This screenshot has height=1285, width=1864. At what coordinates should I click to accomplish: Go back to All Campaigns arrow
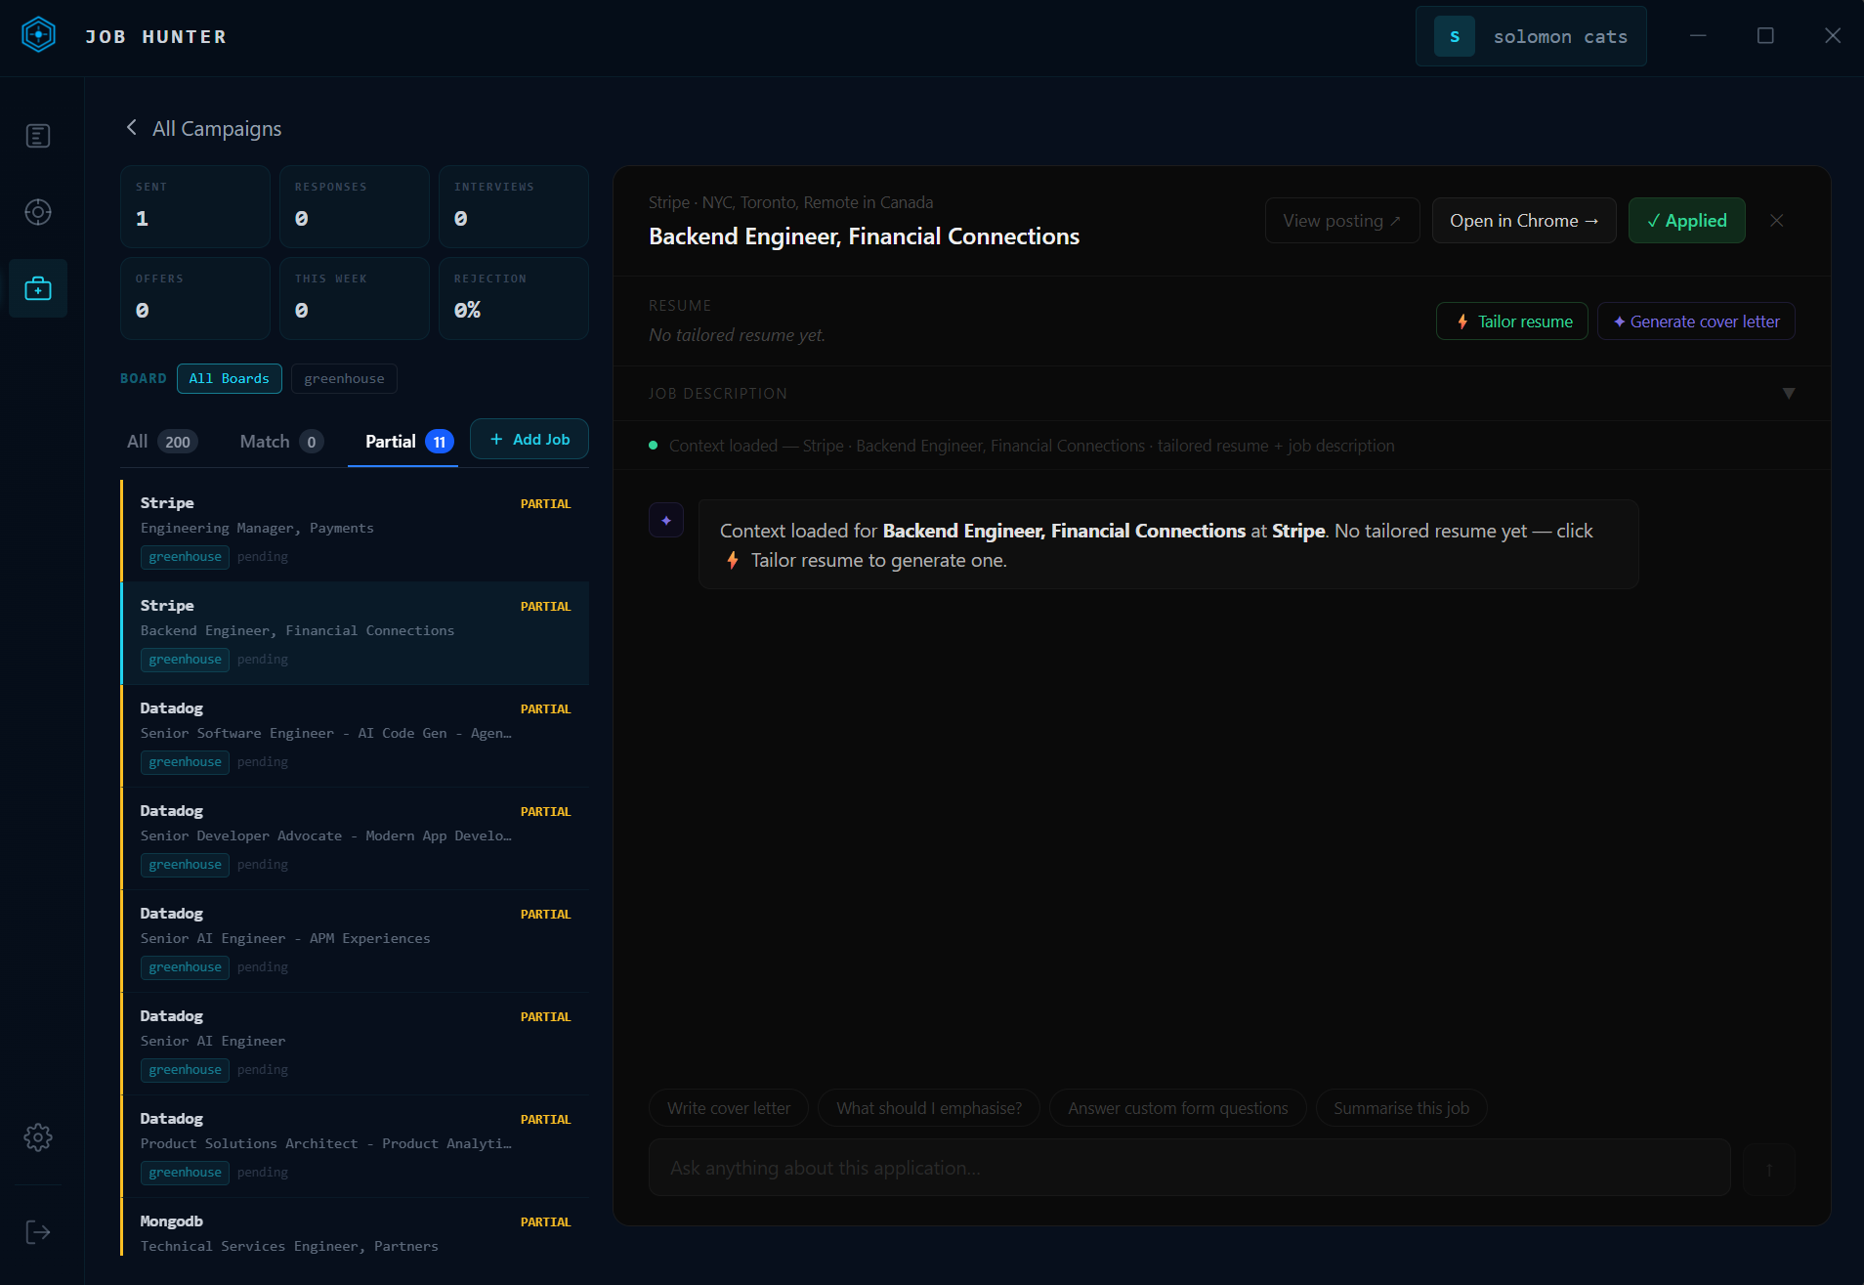(x=132, y=128)
